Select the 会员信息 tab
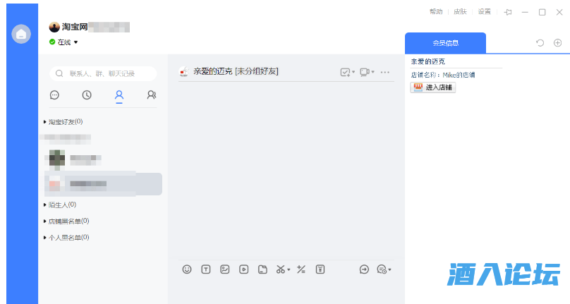The width and height of the screenshot is (570, 304). pos(445,43)
